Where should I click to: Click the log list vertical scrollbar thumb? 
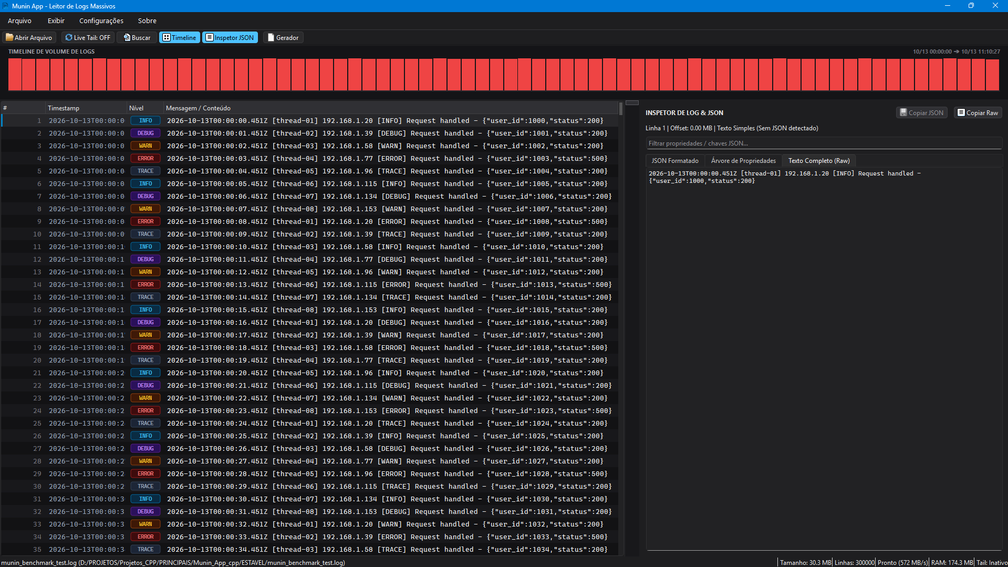click(621, 109)
